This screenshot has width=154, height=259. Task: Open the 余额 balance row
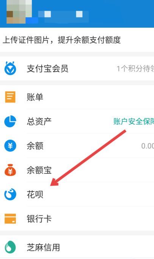coord(77,145)
